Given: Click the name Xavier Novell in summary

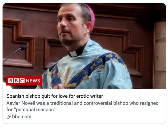Looking at the screenshot, I should click(21, 103).
